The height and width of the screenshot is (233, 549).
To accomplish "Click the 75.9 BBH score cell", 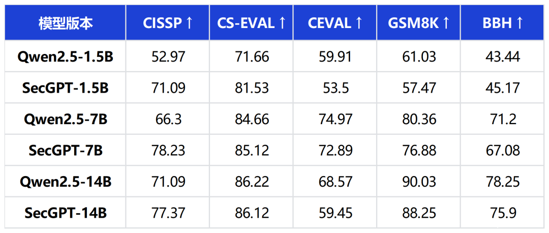I will [502, 213].
